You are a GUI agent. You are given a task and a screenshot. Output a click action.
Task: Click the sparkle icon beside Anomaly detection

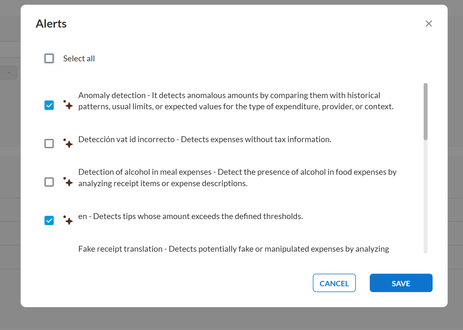(68, 105)
